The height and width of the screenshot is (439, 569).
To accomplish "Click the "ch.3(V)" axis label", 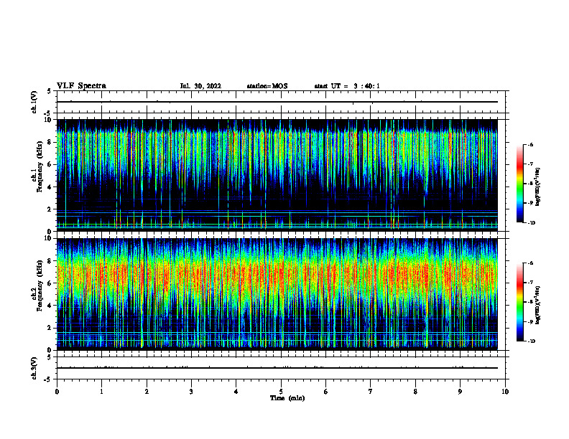I will tap(34, 368).
